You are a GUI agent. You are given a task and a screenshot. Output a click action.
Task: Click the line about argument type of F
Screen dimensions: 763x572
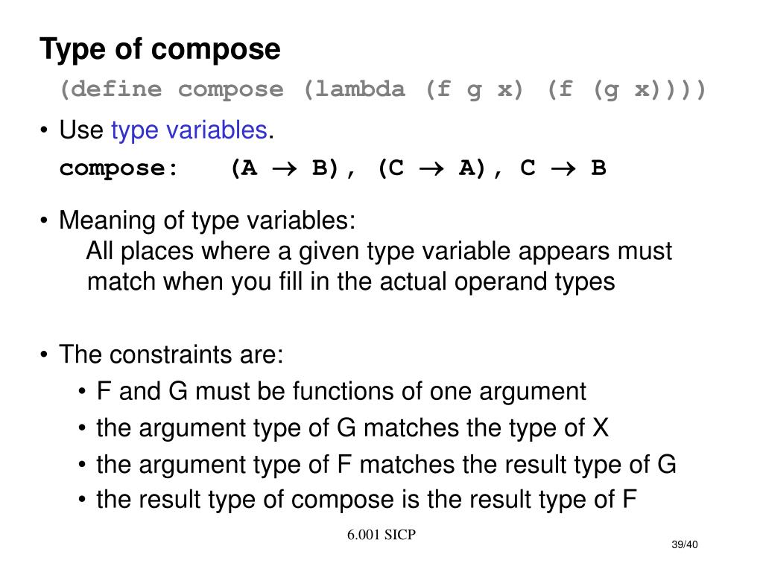point(387,464)
